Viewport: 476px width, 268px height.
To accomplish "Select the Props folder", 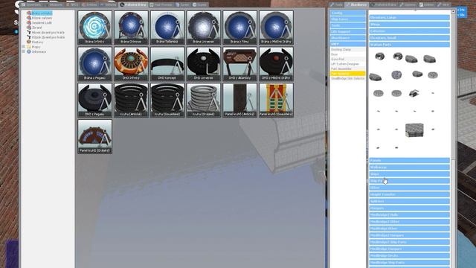I will click(x=36, y=47).
